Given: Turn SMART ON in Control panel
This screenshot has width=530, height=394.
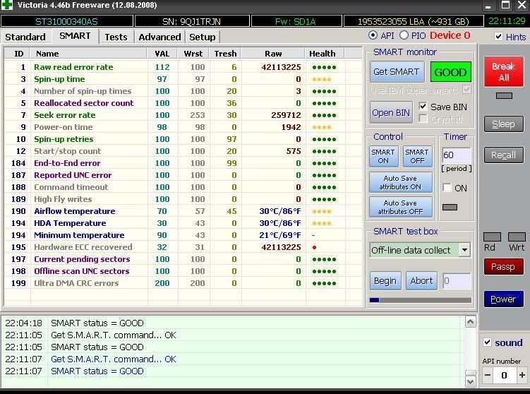Looking at the screenshot, I should coord(383,156).
